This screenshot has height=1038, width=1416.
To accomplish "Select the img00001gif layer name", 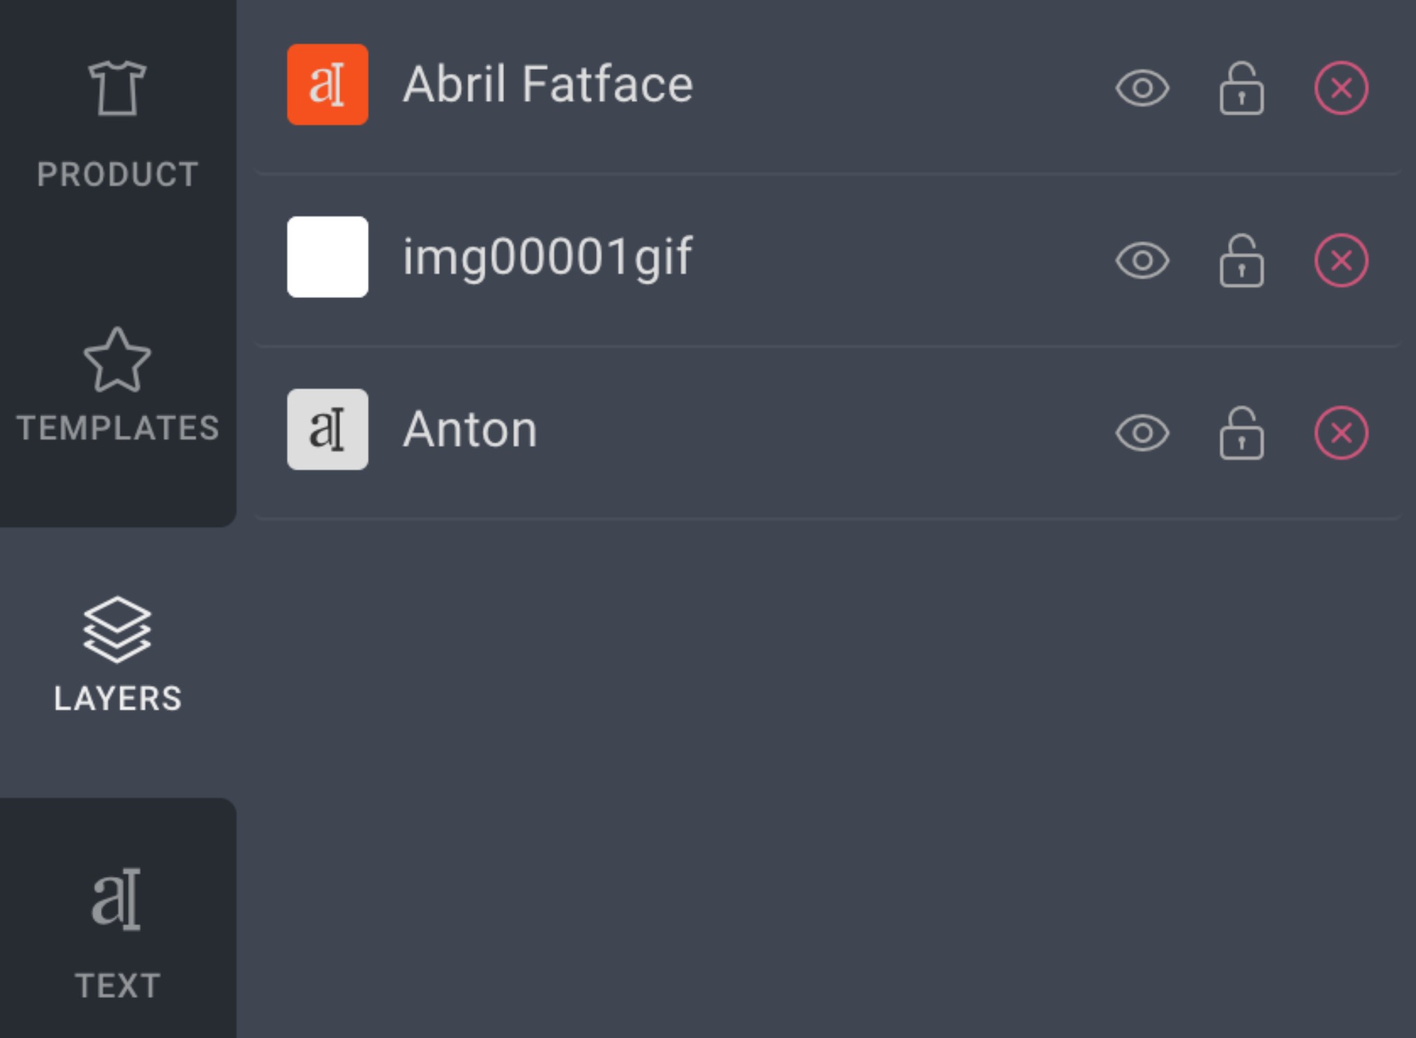I will [x=548, y=257].
